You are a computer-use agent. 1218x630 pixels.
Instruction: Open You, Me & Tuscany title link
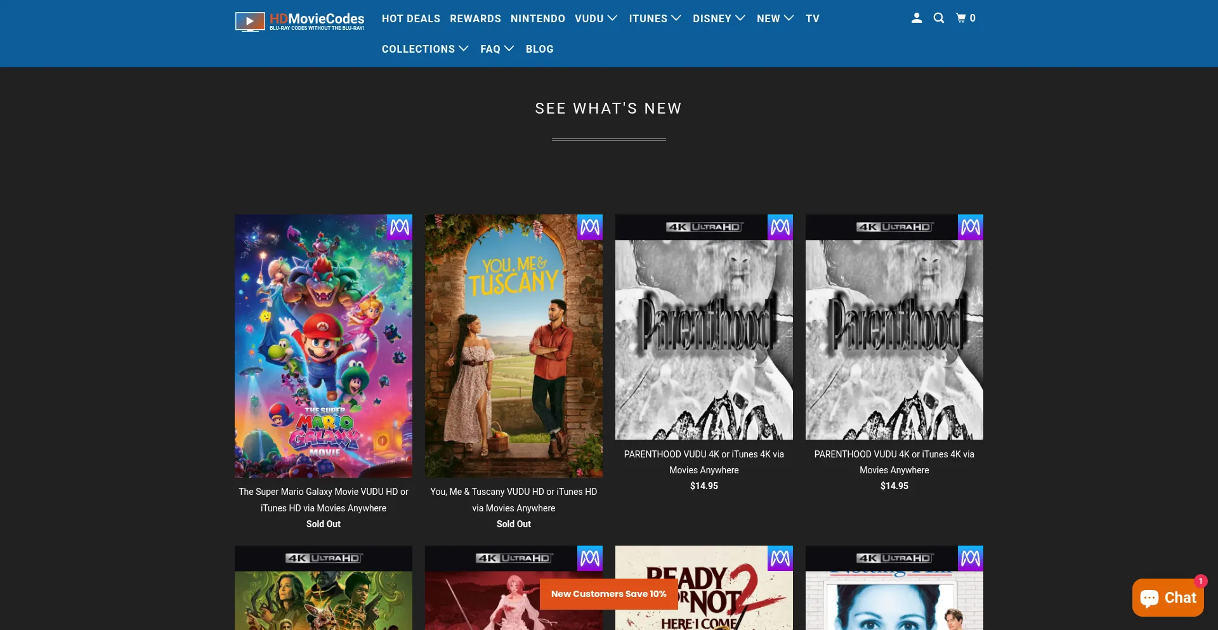click(514, 500)
